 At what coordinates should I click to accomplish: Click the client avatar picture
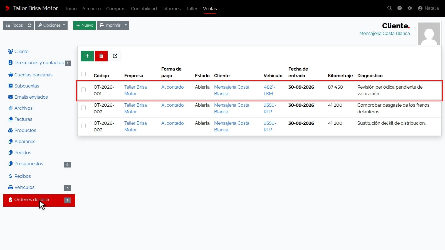(x=429, y=34)
